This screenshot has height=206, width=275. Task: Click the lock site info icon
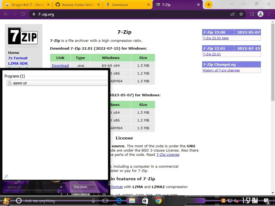[x=34, y=14]
